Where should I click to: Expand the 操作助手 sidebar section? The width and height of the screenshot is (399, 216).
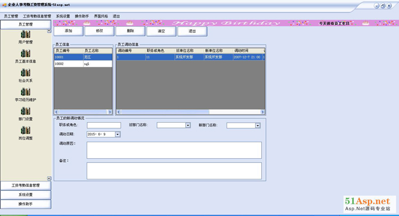tap(26, 204)
